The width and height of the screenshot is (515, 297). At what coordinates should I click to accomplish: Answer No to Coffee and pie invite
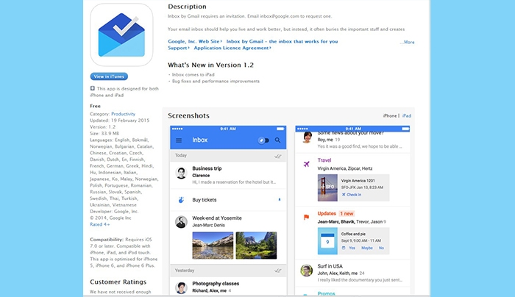[x=381, y=248]
